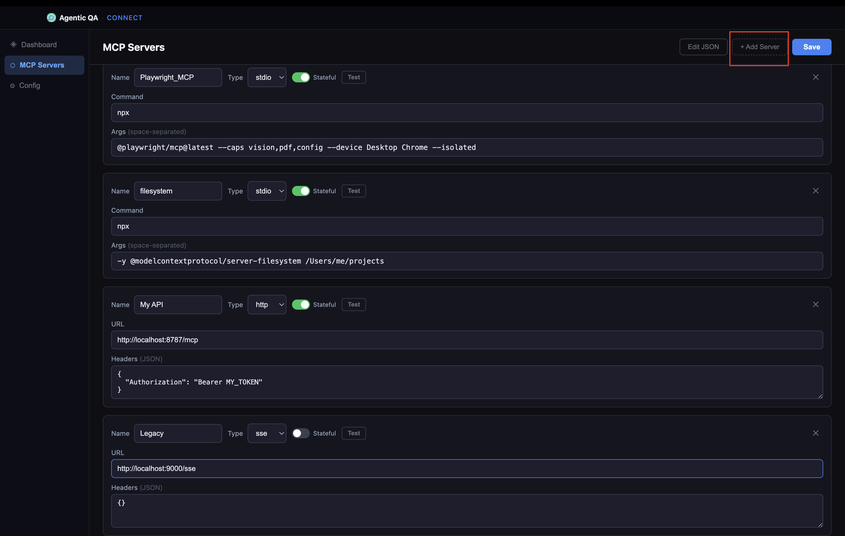845x536 pixels.
Task: Click the URL field http://localhost:9000/sse
Action: point(467,468)
